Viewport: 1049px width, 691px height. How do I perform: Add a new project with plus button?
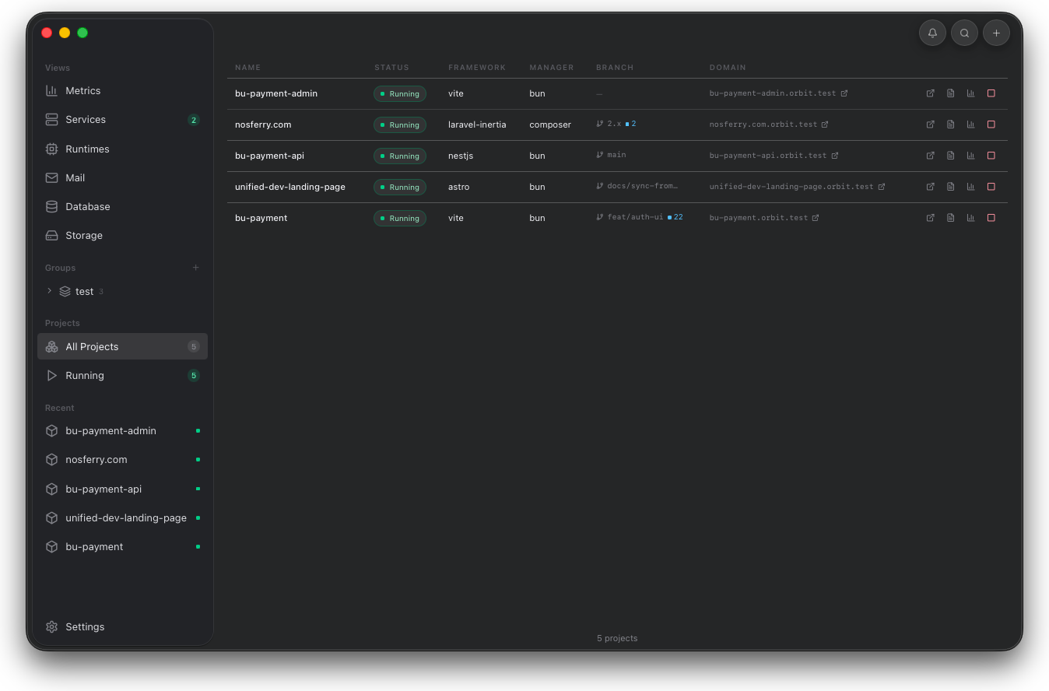(x=996, y=33)
